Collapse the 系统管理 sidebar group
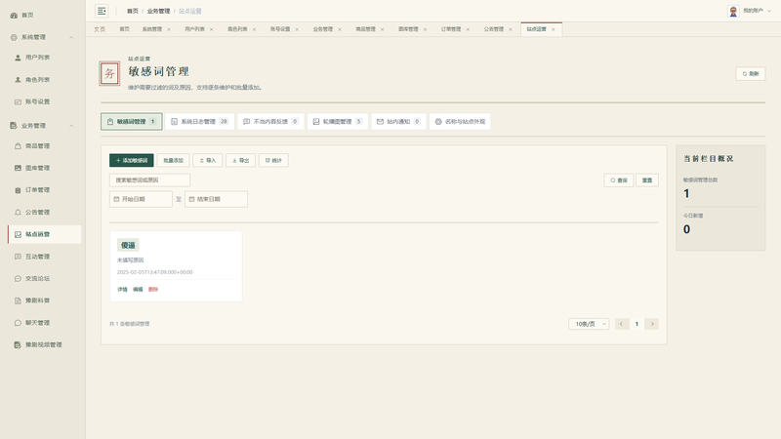Screen dimensions: 781x439 [71, 37]
